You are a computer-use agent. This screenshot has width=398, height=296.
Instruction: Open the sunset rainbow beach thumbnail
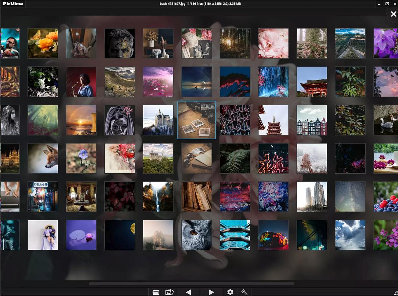[81, 120]
